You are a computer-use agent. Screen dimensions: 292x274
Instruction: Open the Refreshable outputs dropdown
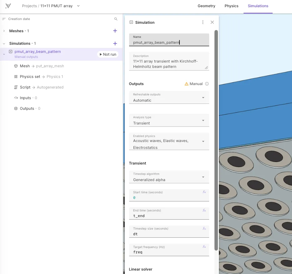coord(169,97)
